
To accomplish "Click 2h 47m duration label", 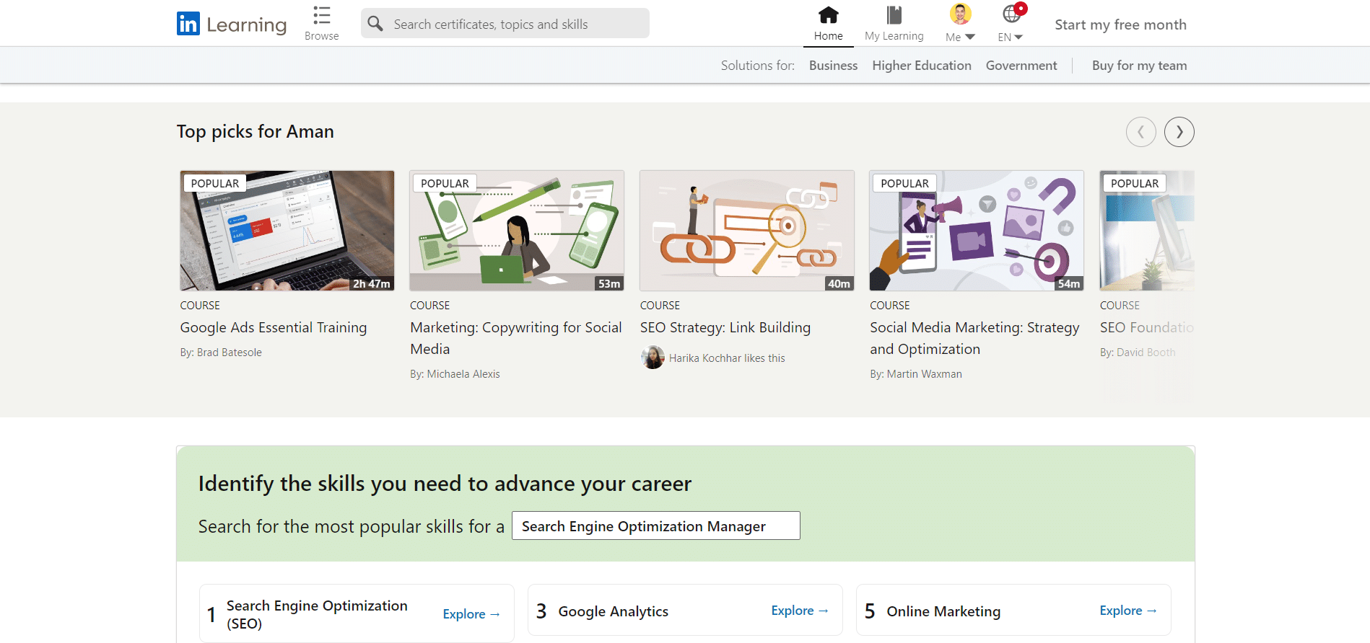I will click(372, 284).
